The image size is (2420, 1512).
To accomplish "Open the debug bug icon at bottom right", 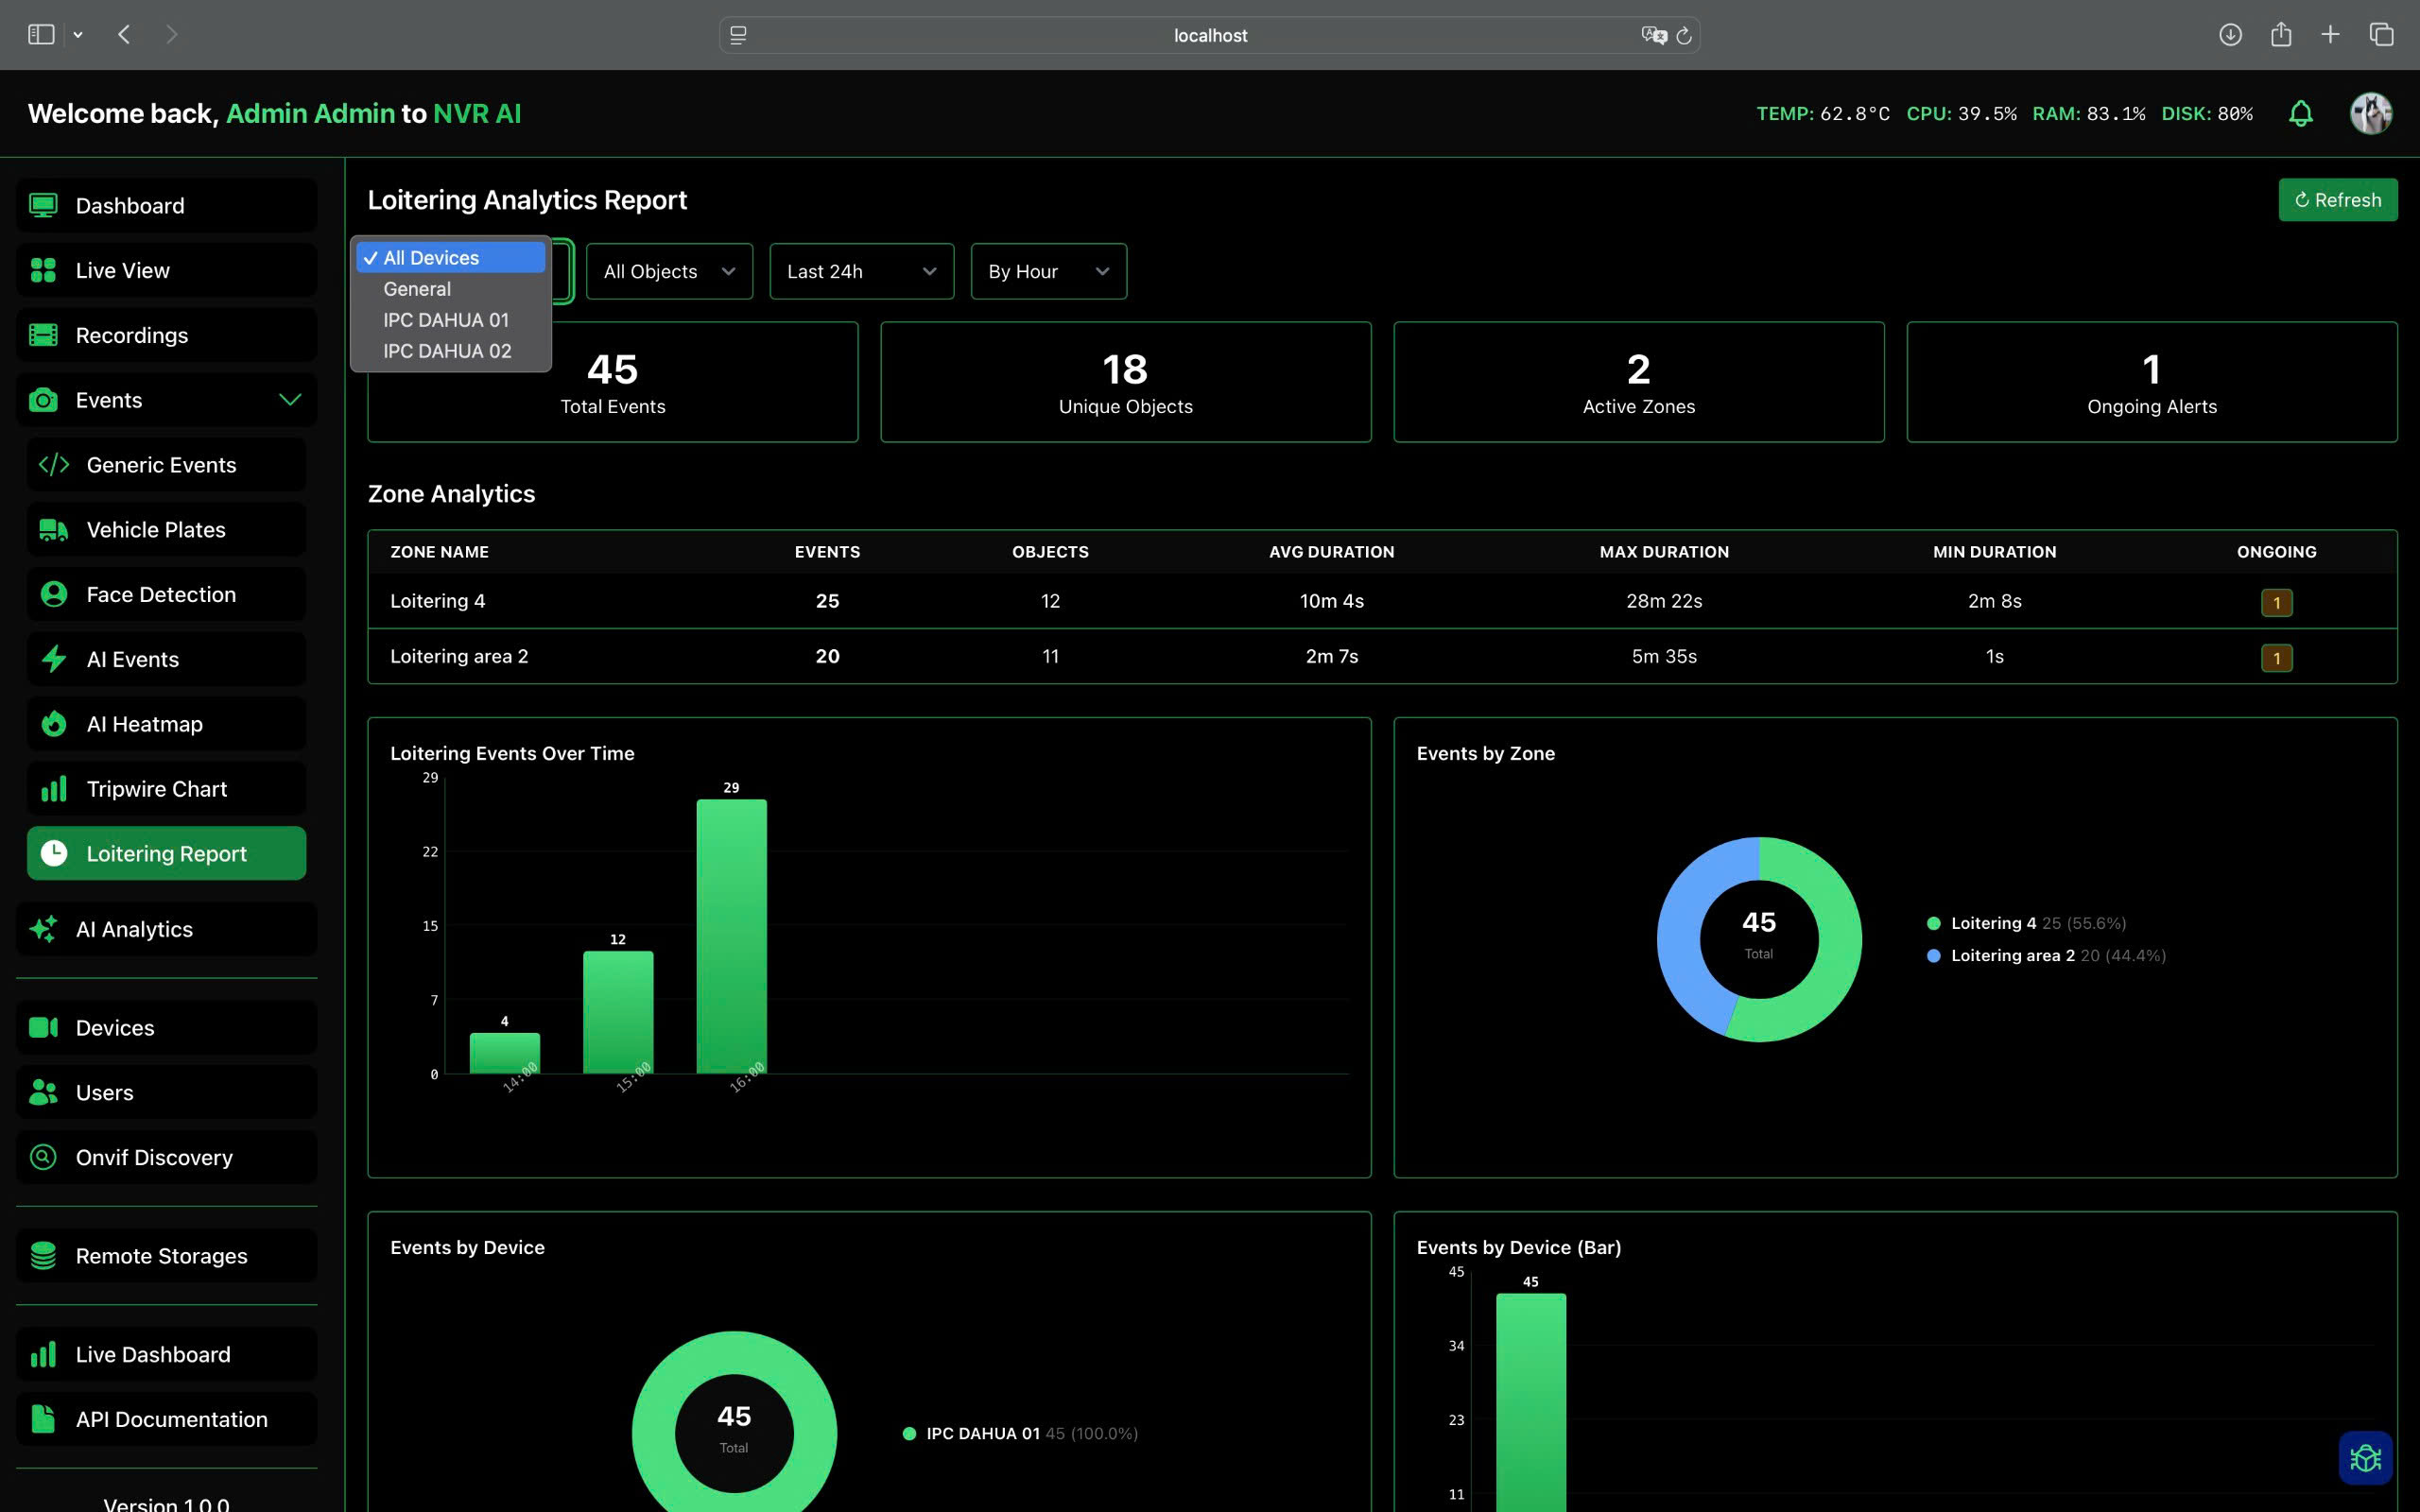I will point(2365,1458).
